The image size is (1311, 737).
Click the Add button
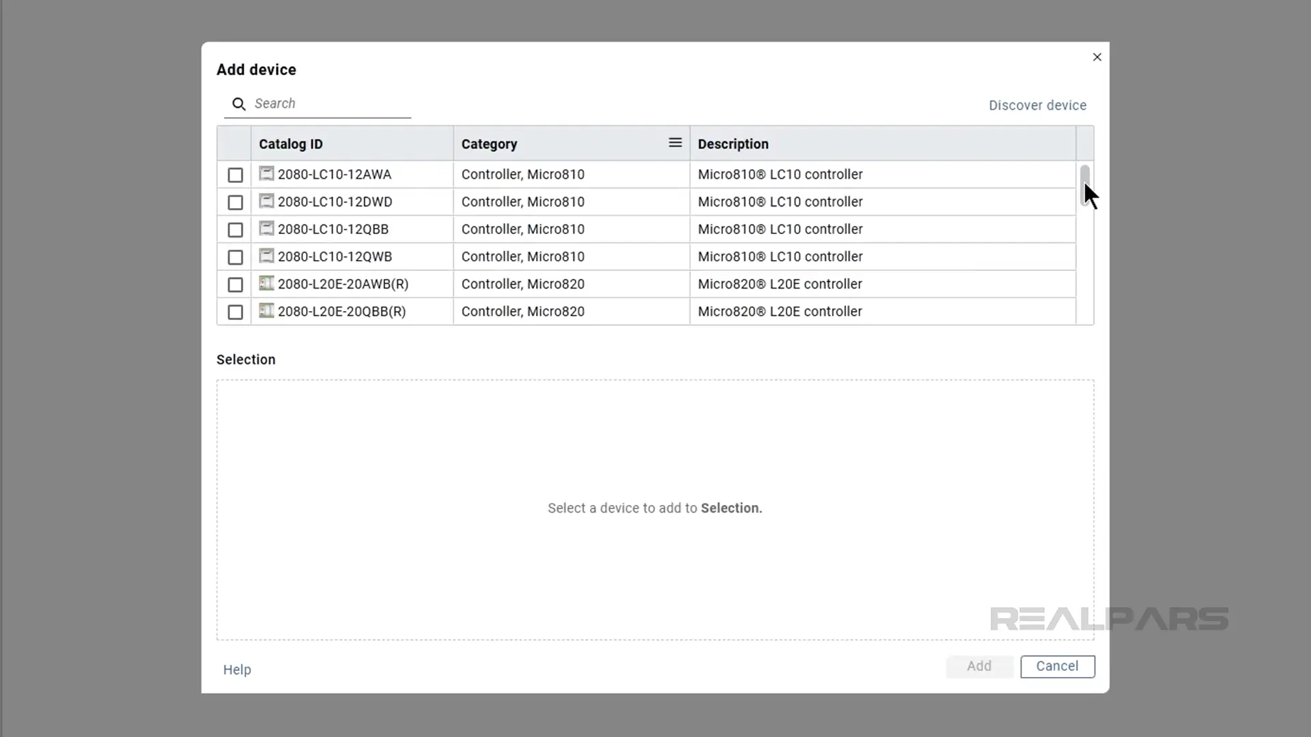click(978, 666)
